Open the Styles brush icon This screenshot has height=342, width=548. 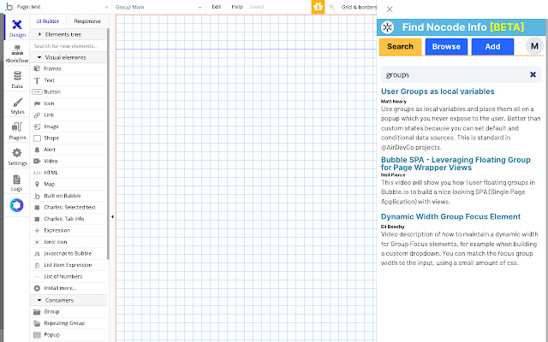click(x=17, y=103)
